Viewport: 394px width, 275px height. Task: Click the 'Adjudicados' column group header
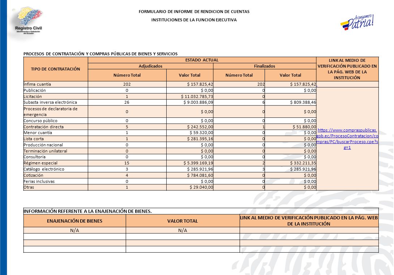150,66
